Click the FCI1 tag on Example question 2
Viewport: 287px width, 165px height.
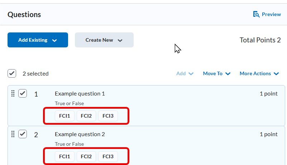(64, 156)
